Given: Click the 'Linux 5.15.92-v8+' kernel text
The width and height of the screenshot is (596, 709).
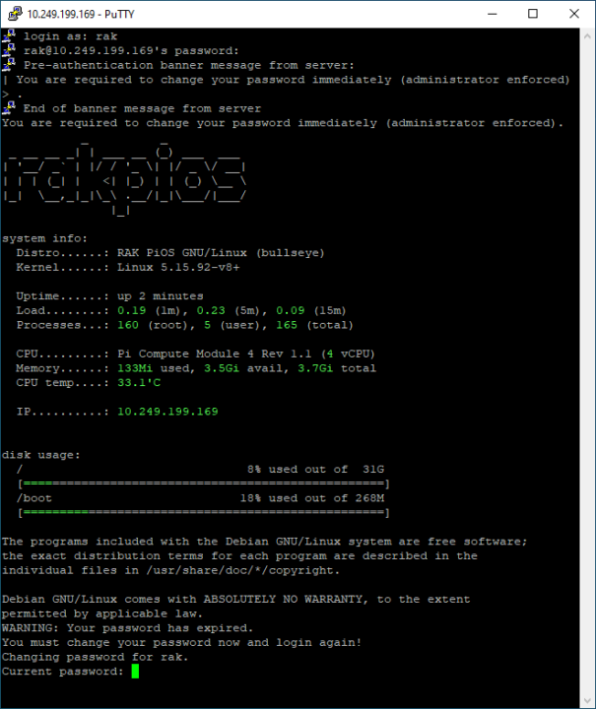Looking at the screenshot, I should 178,267.
